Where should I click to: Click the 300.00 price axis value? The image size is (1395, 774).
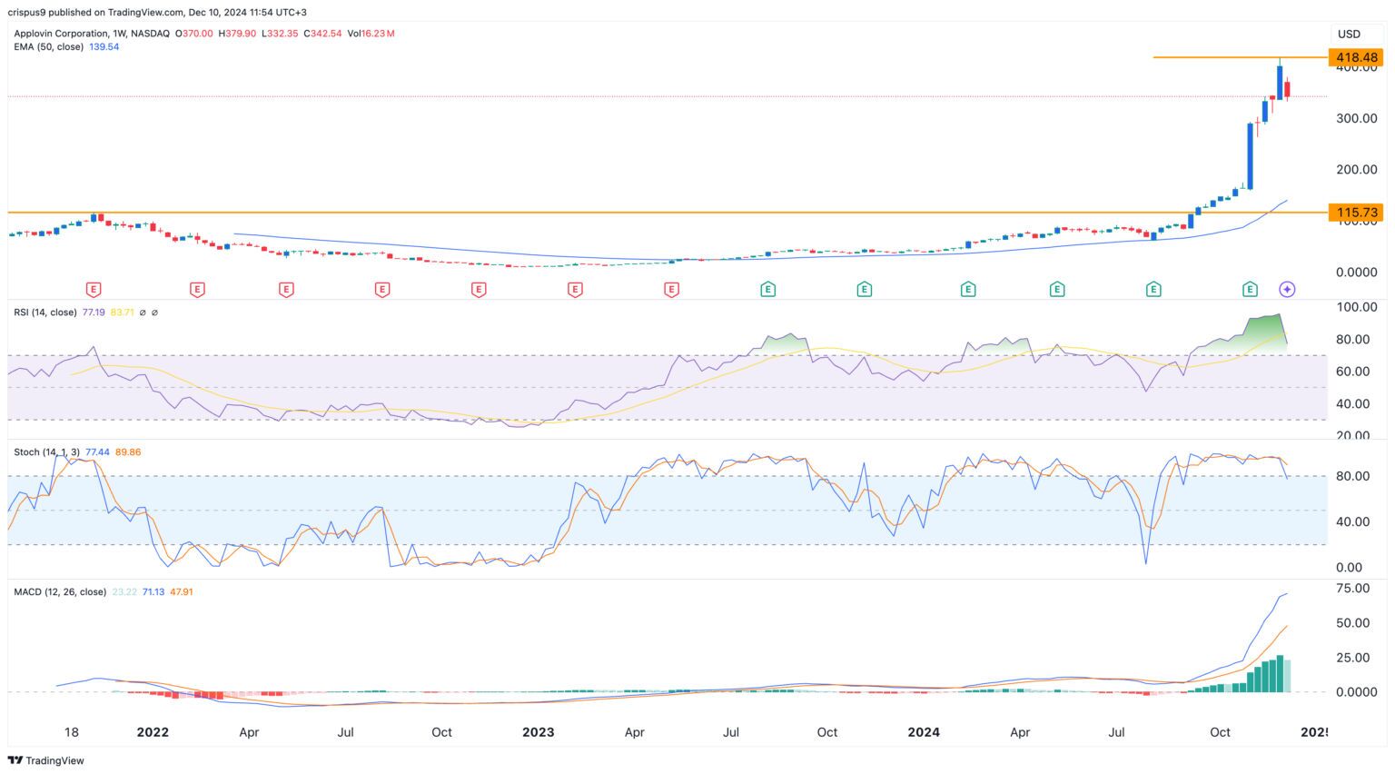pyautogui.click(x=1355, y=118)
